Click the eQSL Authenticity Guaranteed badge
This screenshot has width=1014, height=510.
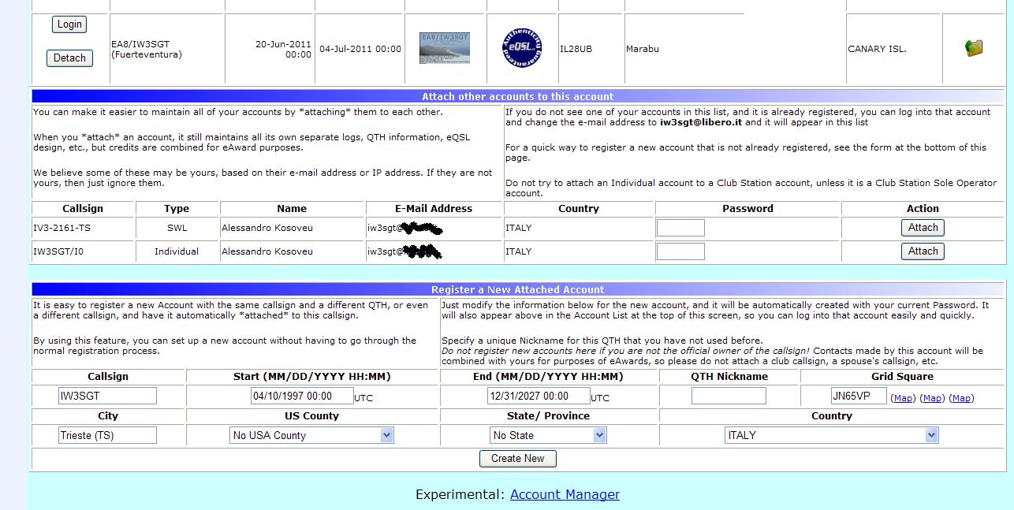(x=522, y=48)
